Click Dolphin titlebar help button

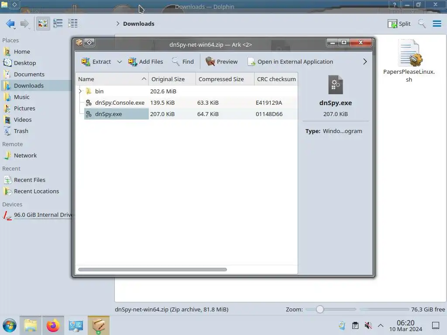395,4
